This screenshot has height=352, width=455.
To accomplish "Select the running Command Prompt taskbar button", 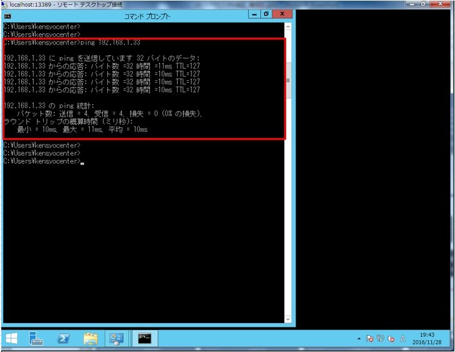I will click(144, 339).
